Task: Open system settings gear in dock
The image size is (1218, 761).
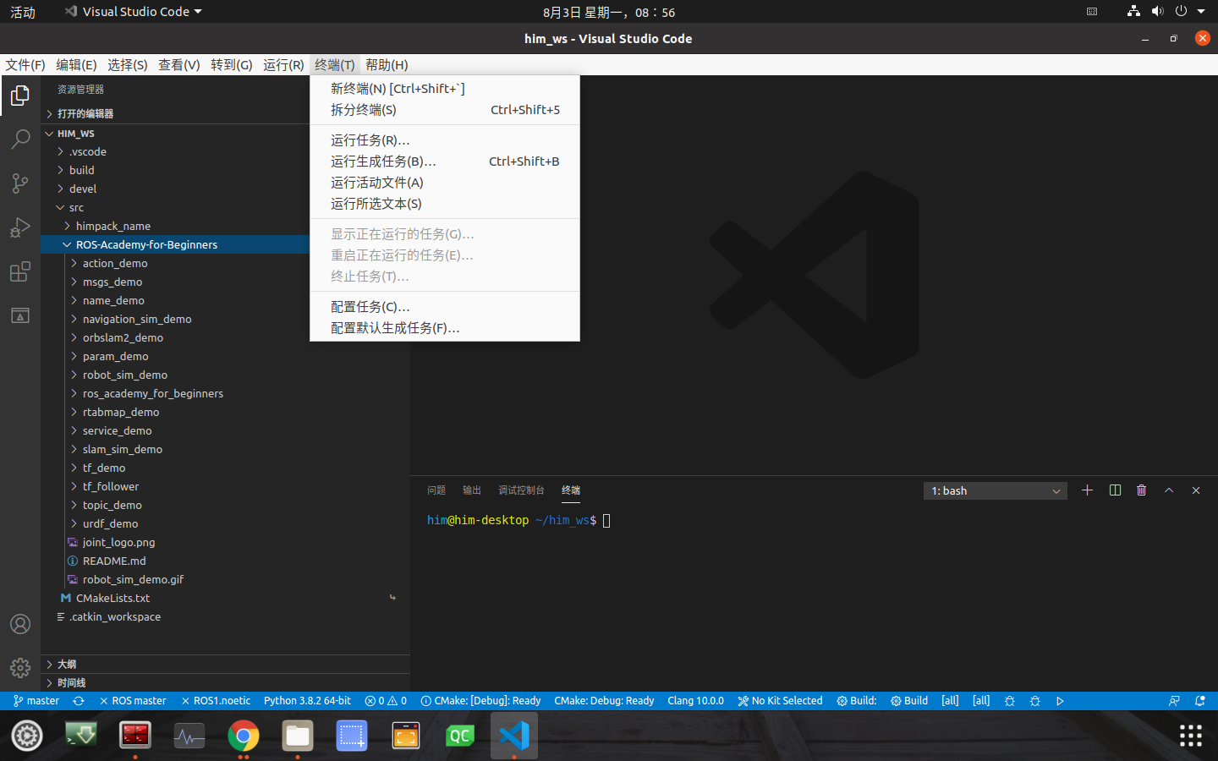Action: pyautogui.click(x=27, y=736)
